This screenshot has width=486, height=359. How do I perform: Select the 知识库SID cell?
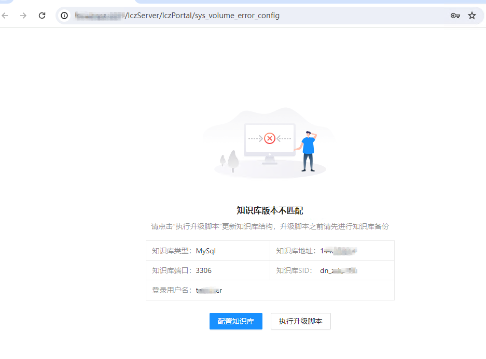click(x=332, y=270)
